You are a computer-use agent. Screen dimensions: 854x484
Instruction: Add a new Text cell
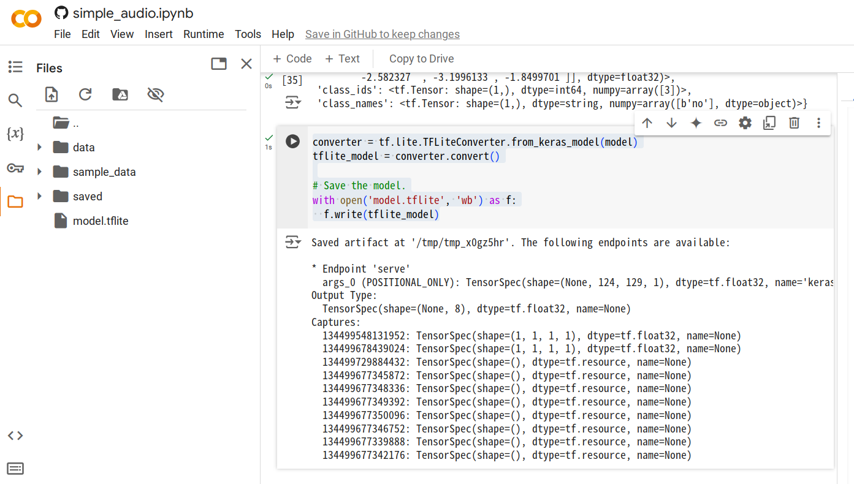pyautogui.click(x=342, y=59)
